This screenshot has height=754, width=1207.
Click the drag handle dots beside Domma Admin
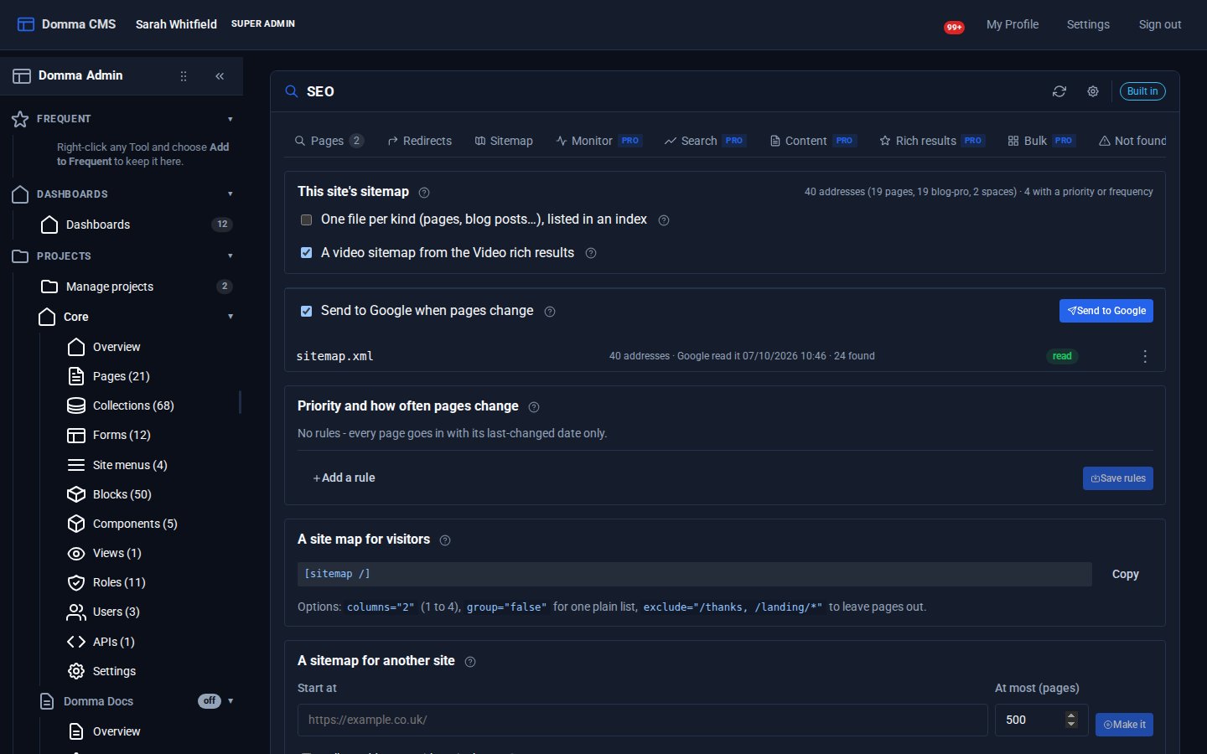point(184,76)
